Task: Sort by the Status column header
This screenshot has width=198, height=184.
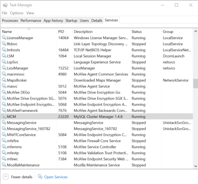Action: [146, 32]
